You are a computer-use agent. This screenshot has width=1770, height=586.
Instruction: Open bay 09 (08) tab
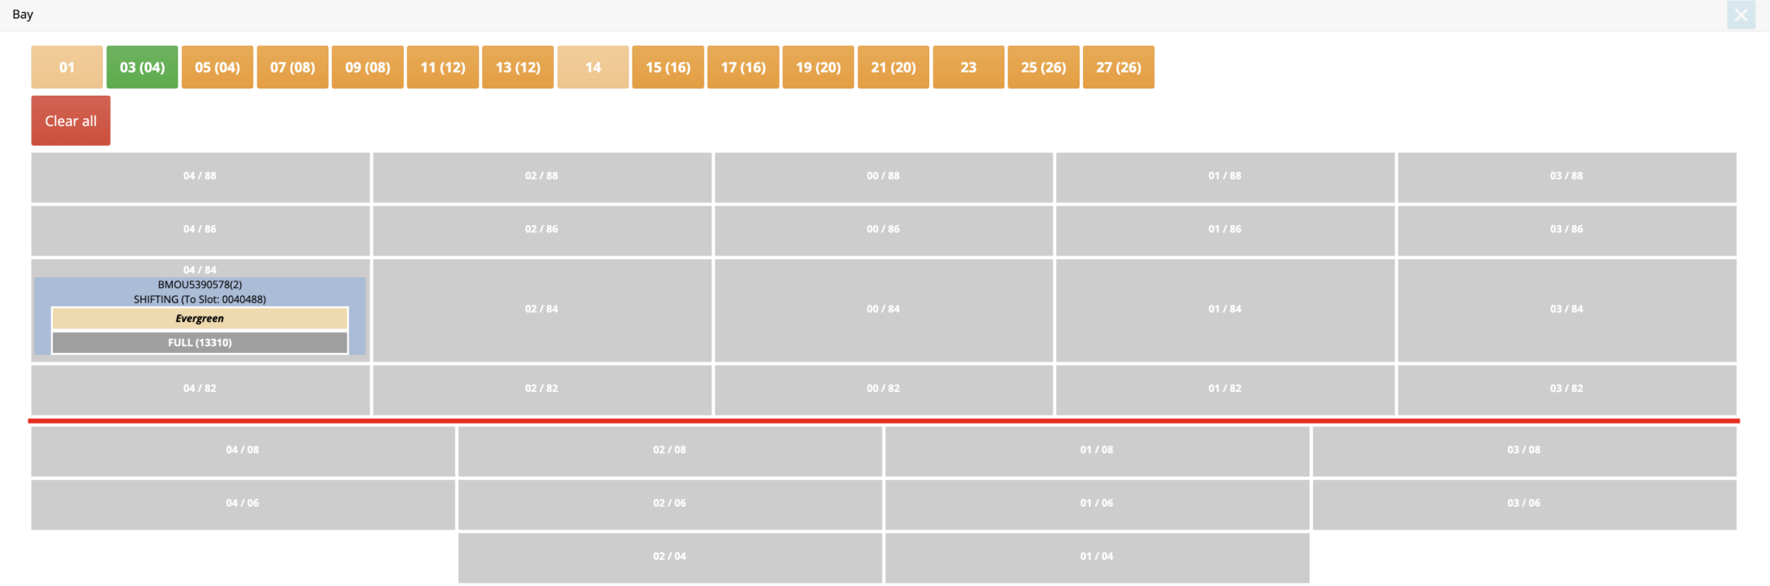click(367, 67)
